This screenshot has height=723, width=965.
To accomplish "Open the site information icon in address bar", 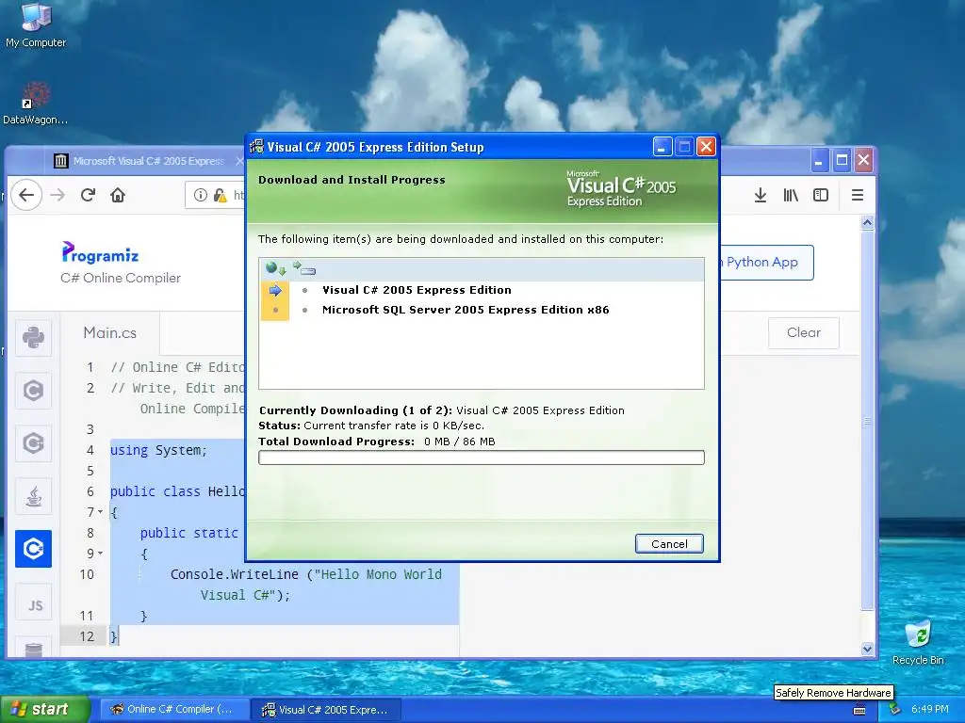I will point(200,195).
